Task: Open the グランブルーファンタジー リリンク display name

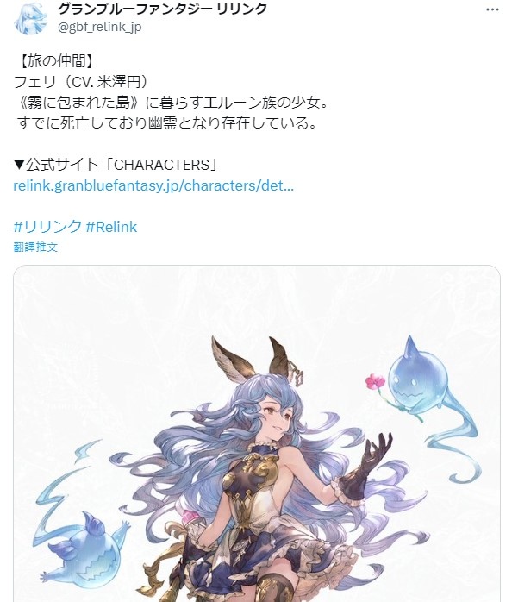Action: click(162, 9)
